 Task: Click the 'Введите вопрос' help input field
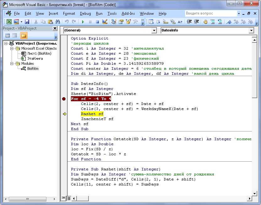click(x=211, y=13)
